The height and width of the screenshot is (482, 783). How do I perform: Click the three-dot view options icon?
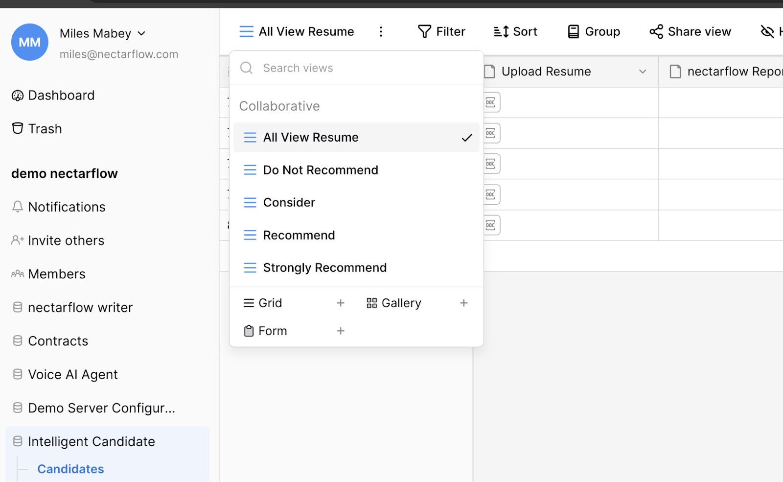(x=381, y=32)
